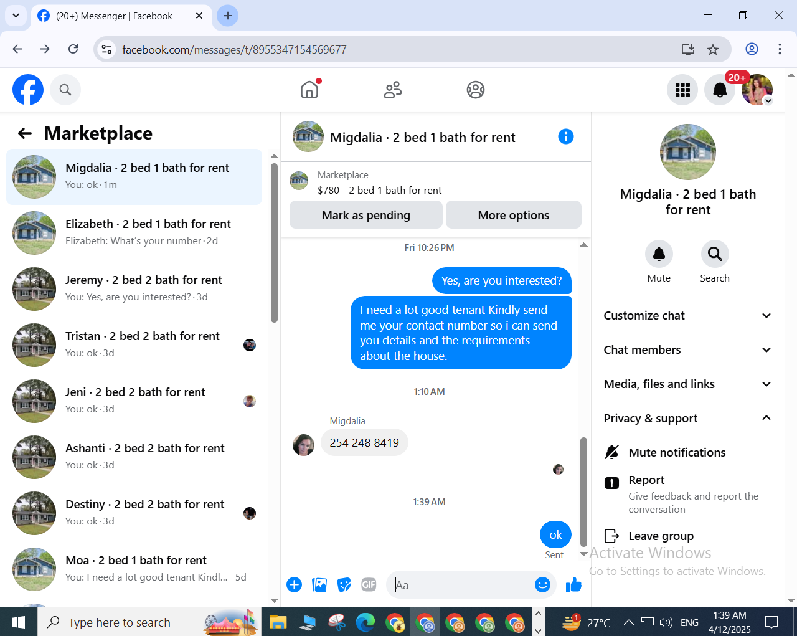Collapse Privacy & support section
Image resolution: width=797 pixels, height=636 pixels.
(687, 419)
